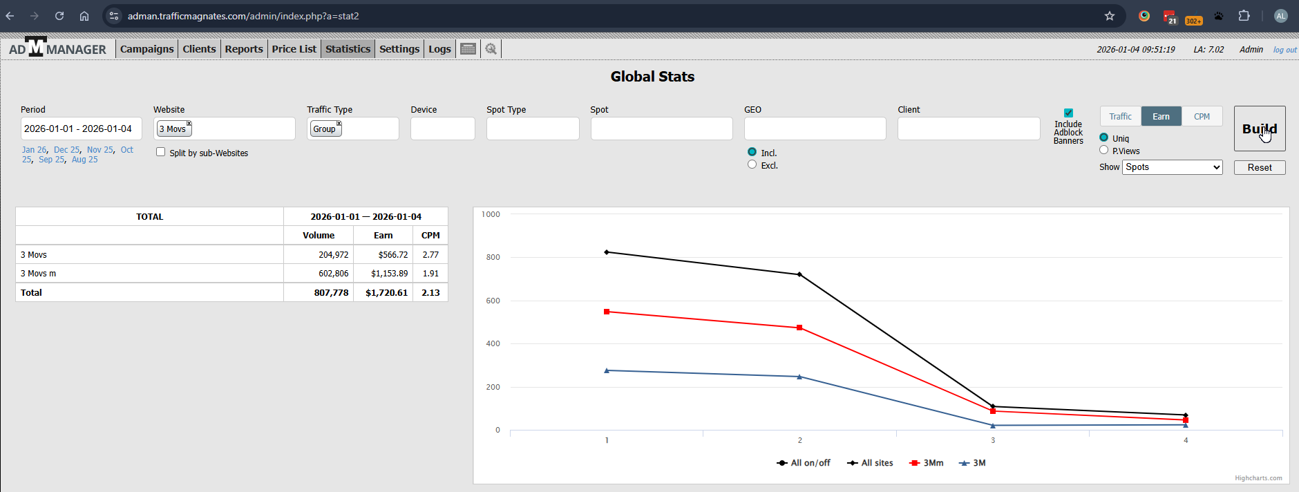Open the Device selector field
Viewport: 1299px width, 492px height.
443,129
